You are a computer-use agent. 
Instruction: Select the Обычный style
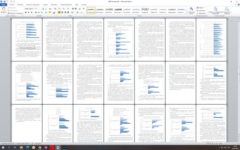tap(91, 10)
